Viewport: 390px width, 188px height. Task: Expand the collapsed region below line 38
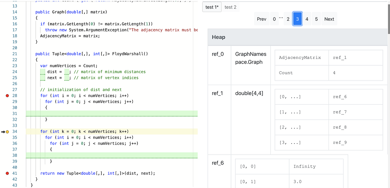[112, 156]
